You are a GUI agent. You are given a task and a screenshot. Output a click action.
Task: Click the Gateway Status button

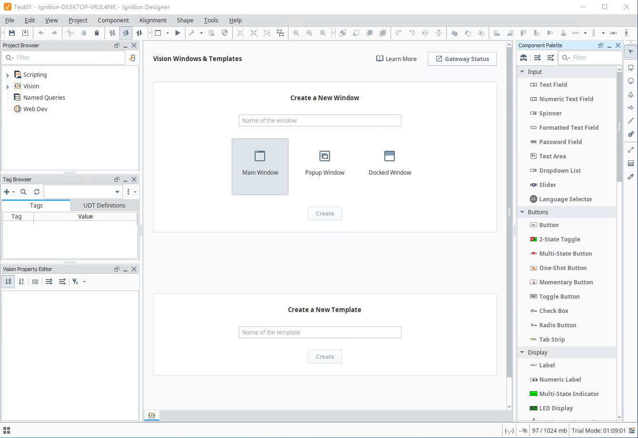point(462,59)
